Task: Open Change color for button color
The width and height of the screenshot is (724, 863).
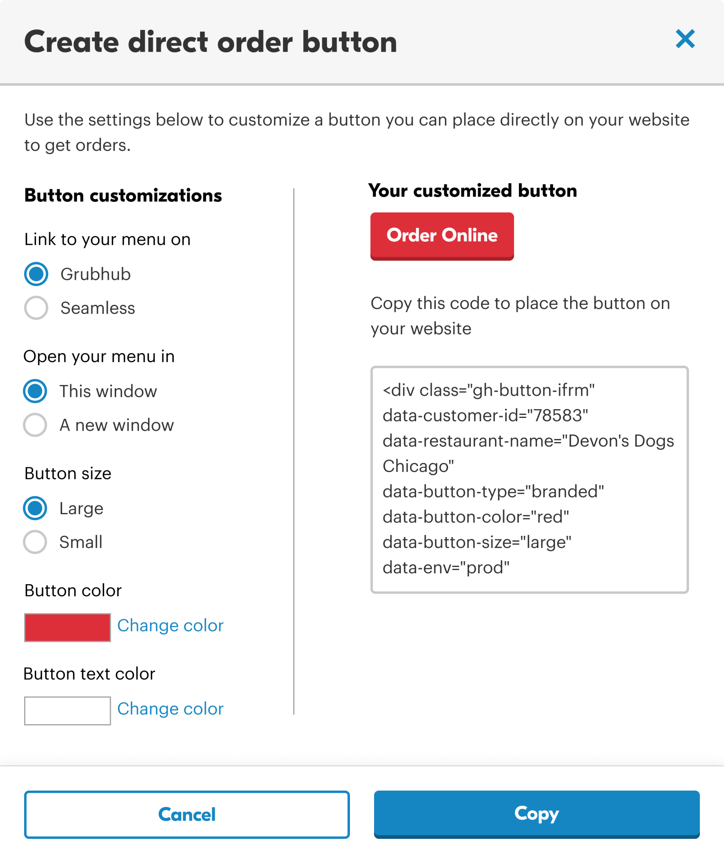Action: [170, 625]
